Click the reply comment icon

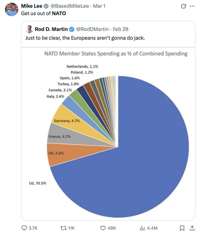point(24,228)
